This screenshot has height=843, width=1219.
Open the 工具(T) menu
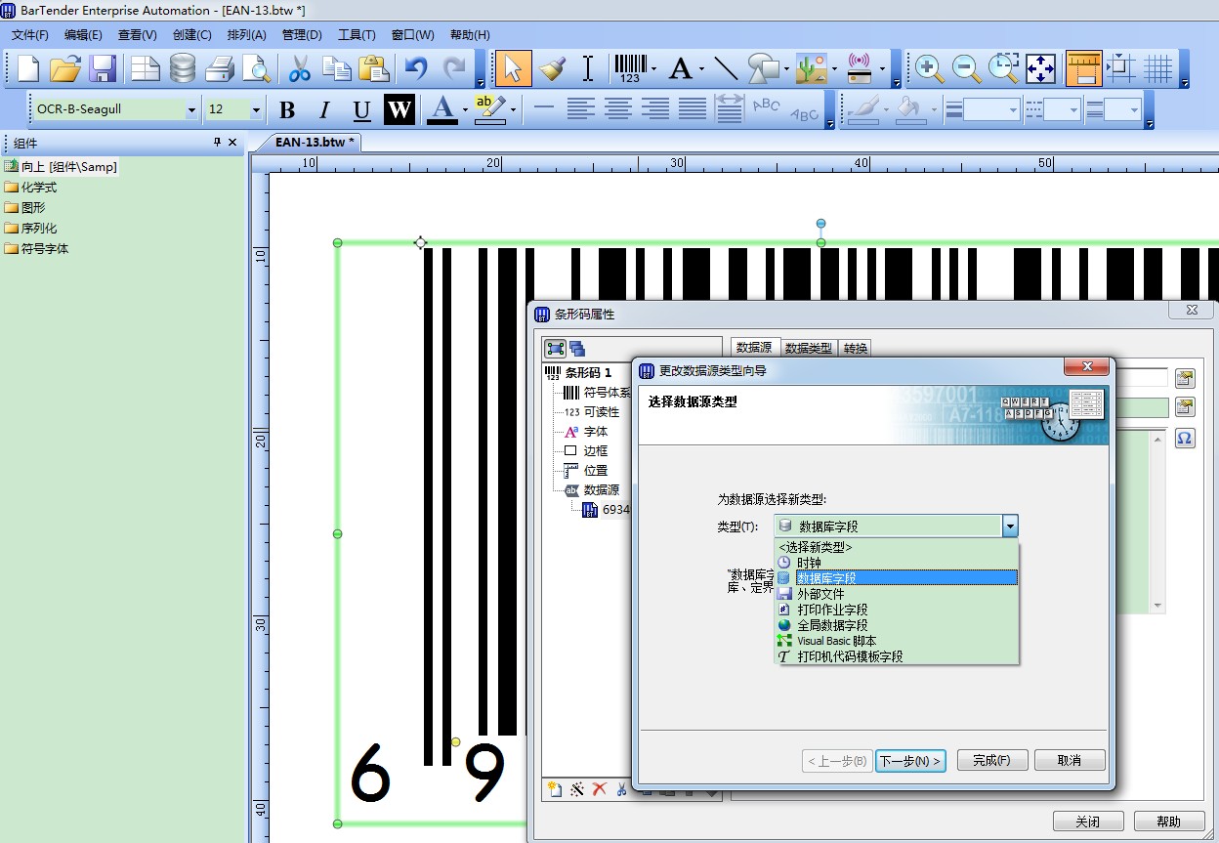(x=357, y=35)
